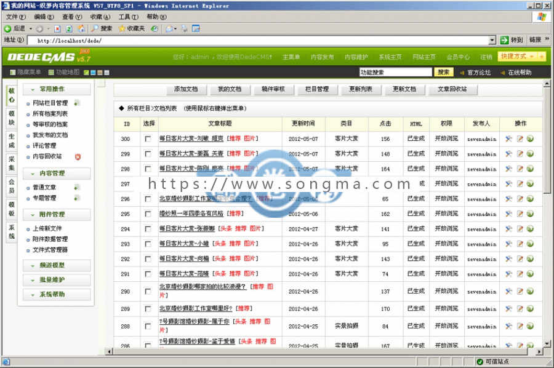
Task: Click the green preview icon for row 298
Action: click(531, 169)
